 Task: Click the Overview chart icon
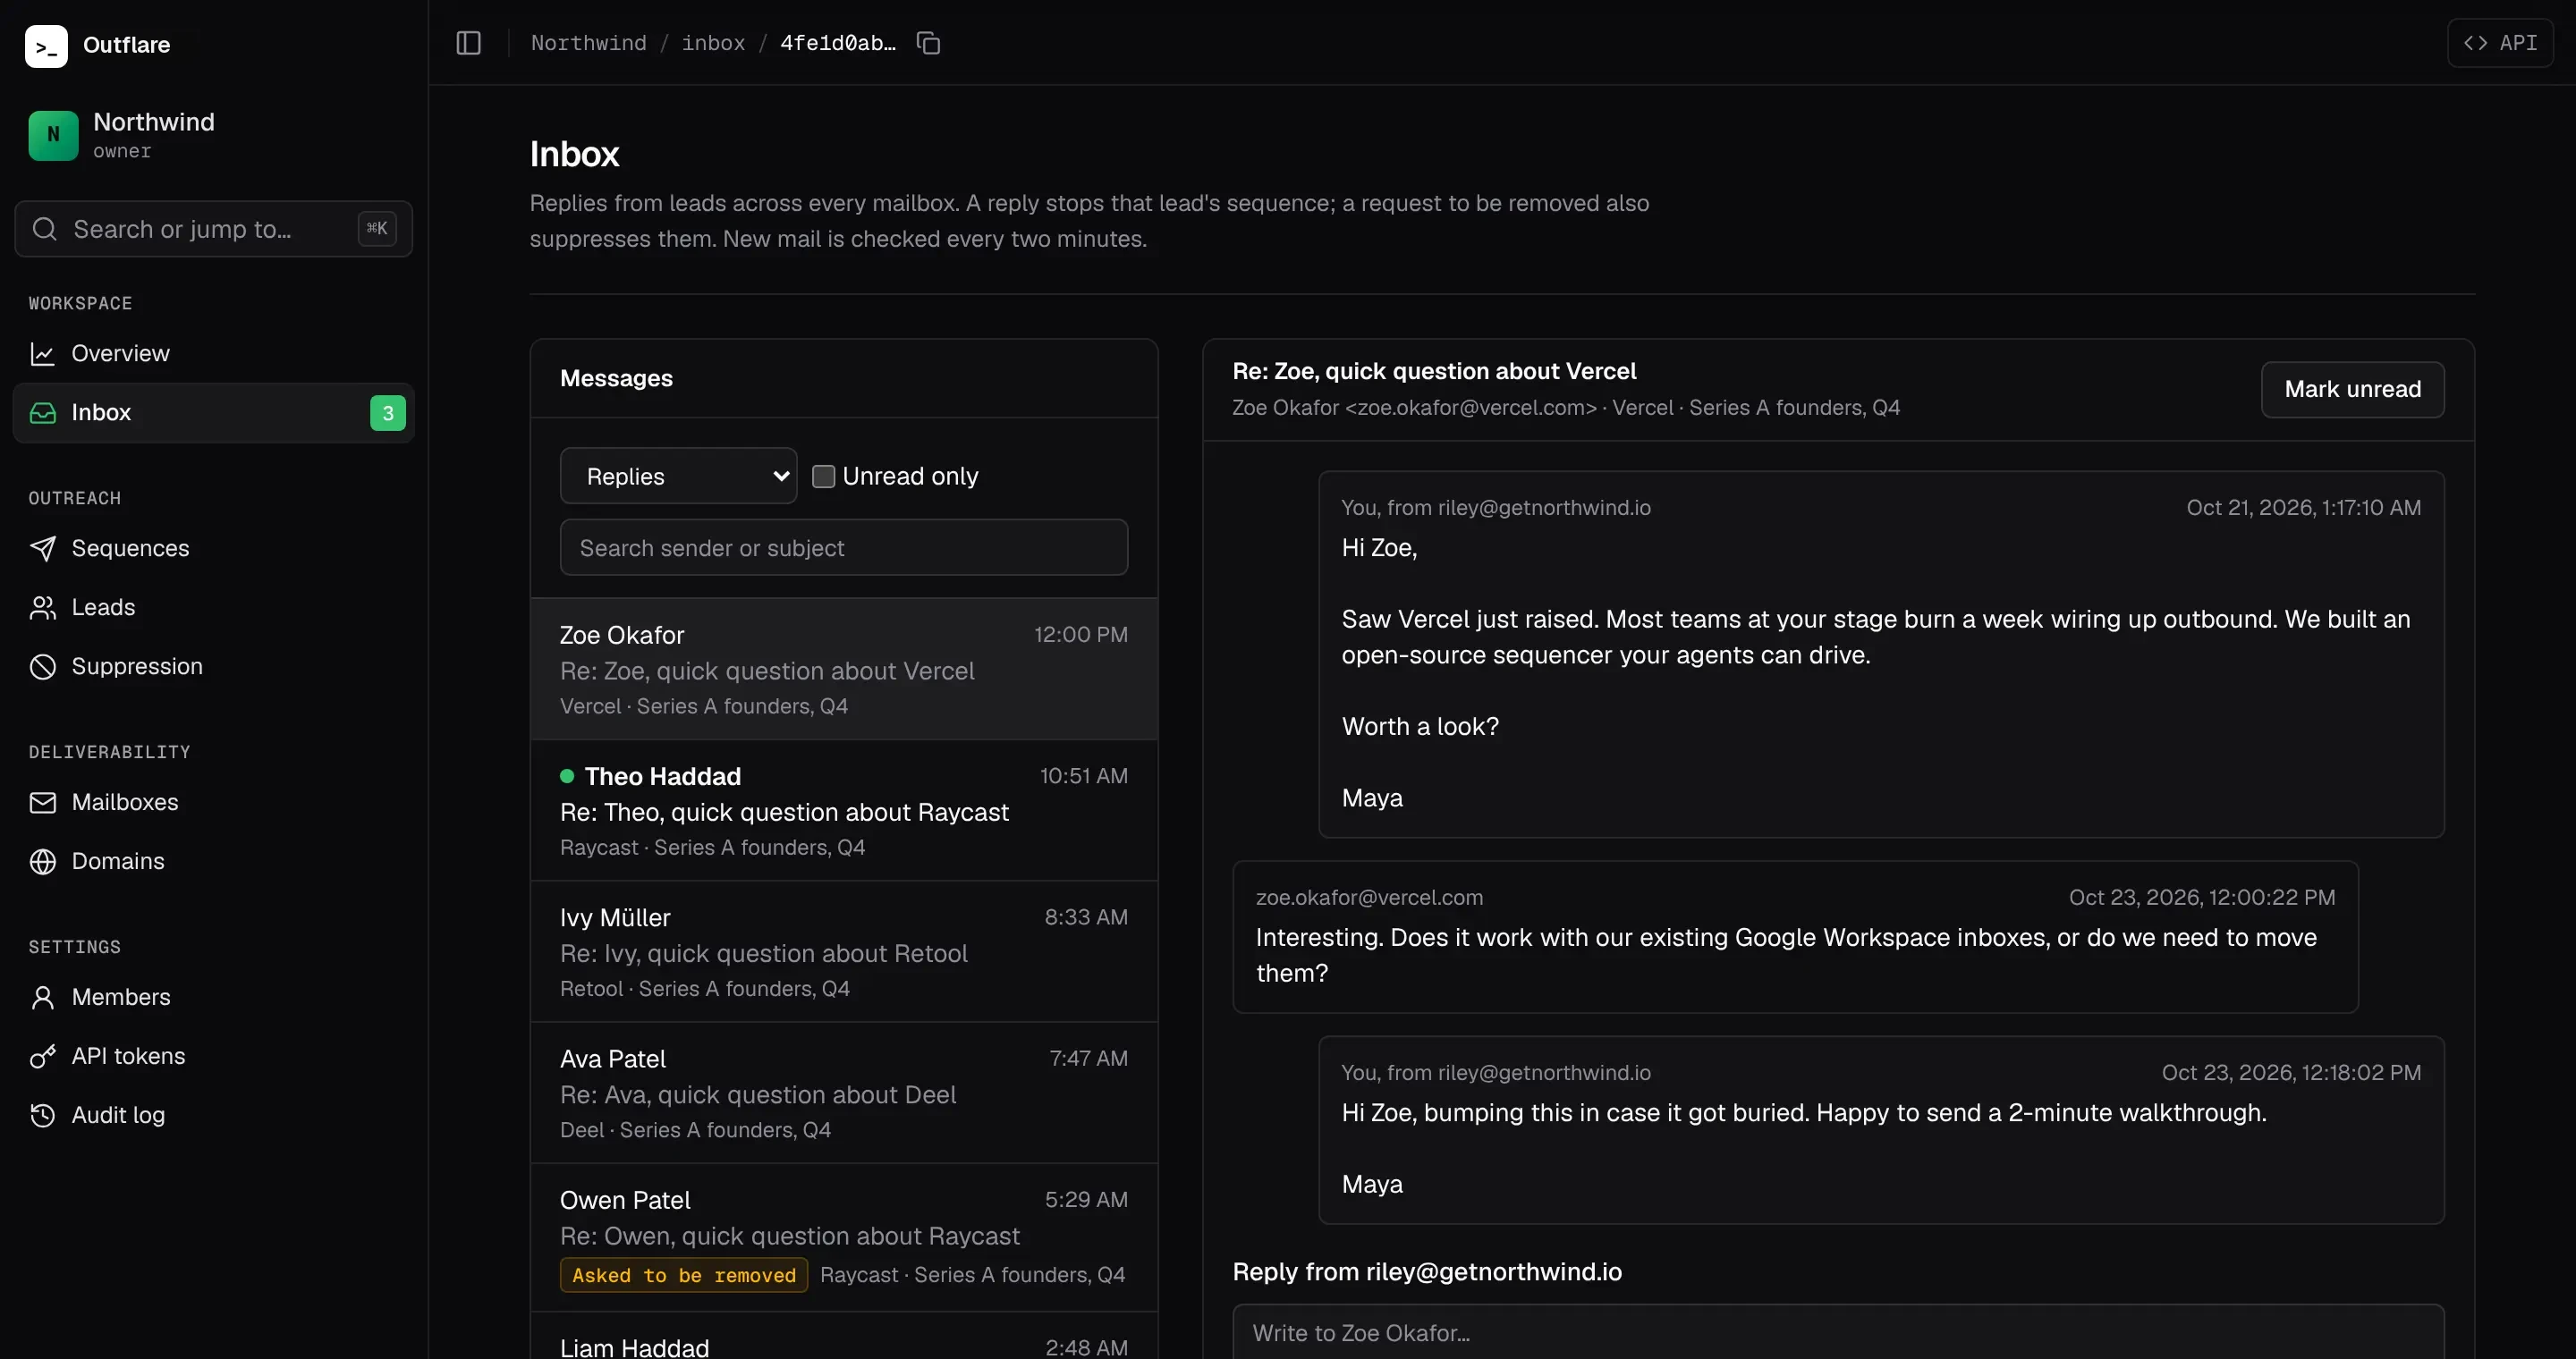pos(43,354)
